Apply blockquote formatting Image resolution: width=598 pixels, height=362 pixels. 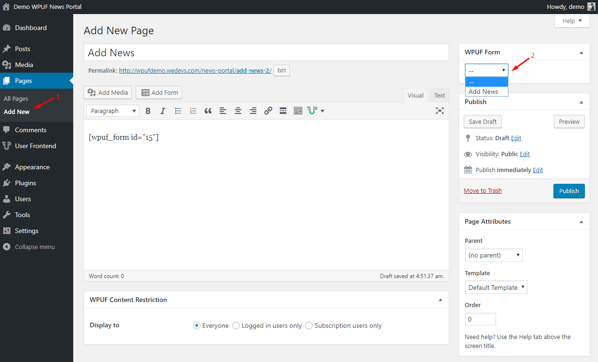208,111
